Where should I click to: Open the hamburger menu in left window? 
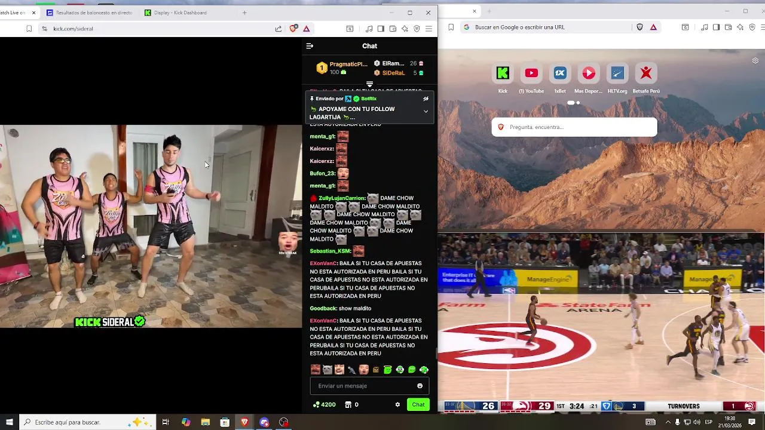point(429,29)
